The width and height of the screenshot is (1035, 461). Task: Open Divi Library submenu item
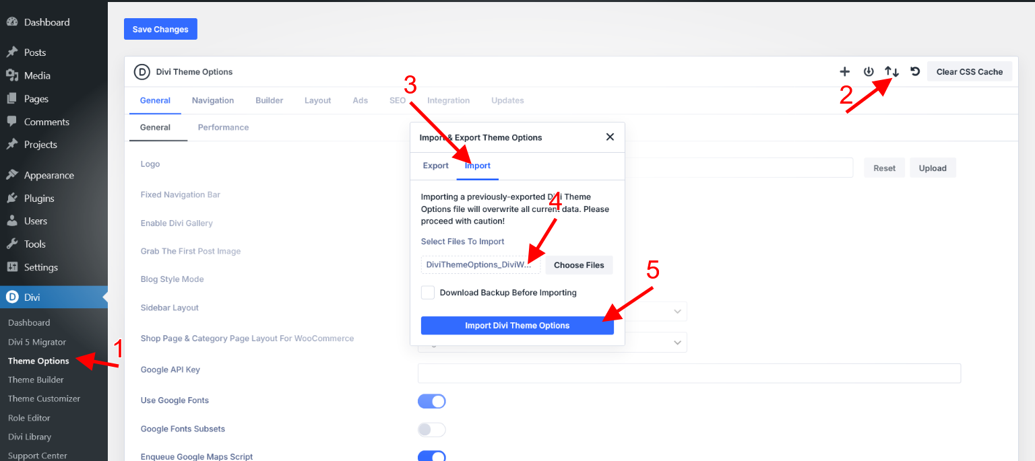pyautogui.click(x=30, y=437)
